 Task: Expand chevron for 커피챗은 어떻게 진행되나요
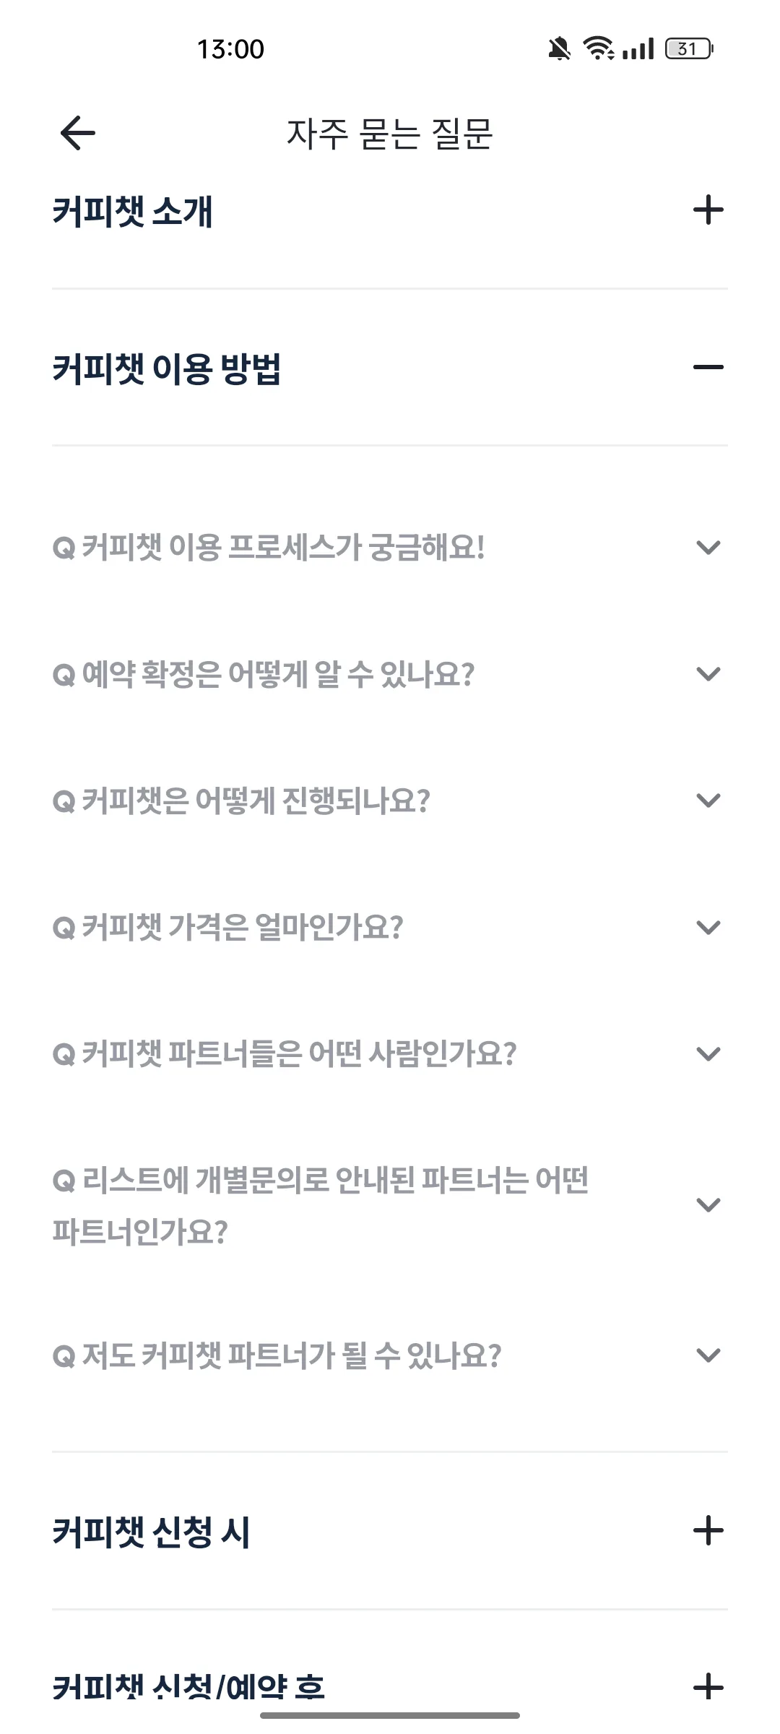pos(708,801)
